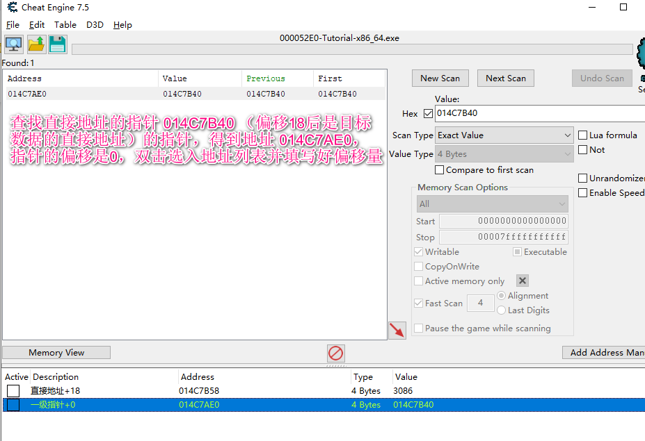The width and height of the screenshot is (645, 441).
Task: Click the save floppy disk icon
Action: click(x=57, y=44)
